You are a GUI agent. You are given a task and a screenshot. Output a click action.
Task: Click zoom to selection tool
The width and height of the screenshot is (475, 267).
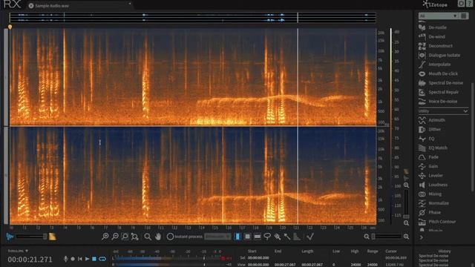pyautogui.click(x=125, y=237)
